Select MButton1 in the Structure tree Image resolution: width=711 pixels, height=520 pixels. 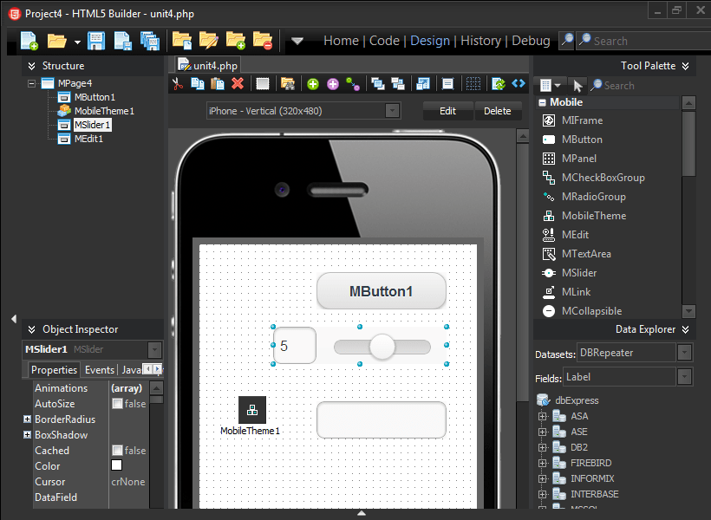(95, 97)
